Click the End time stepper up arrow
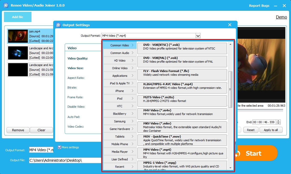The width and height of the screenshot is (291, 174). pos(278,121)
